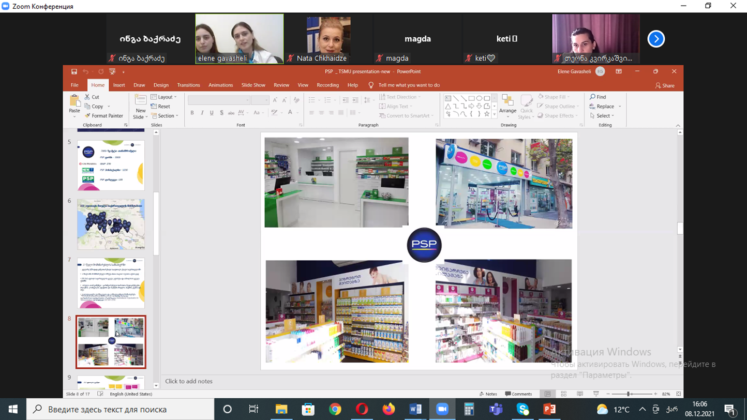
Task: Align text to the left
Action: click(311, 113)
